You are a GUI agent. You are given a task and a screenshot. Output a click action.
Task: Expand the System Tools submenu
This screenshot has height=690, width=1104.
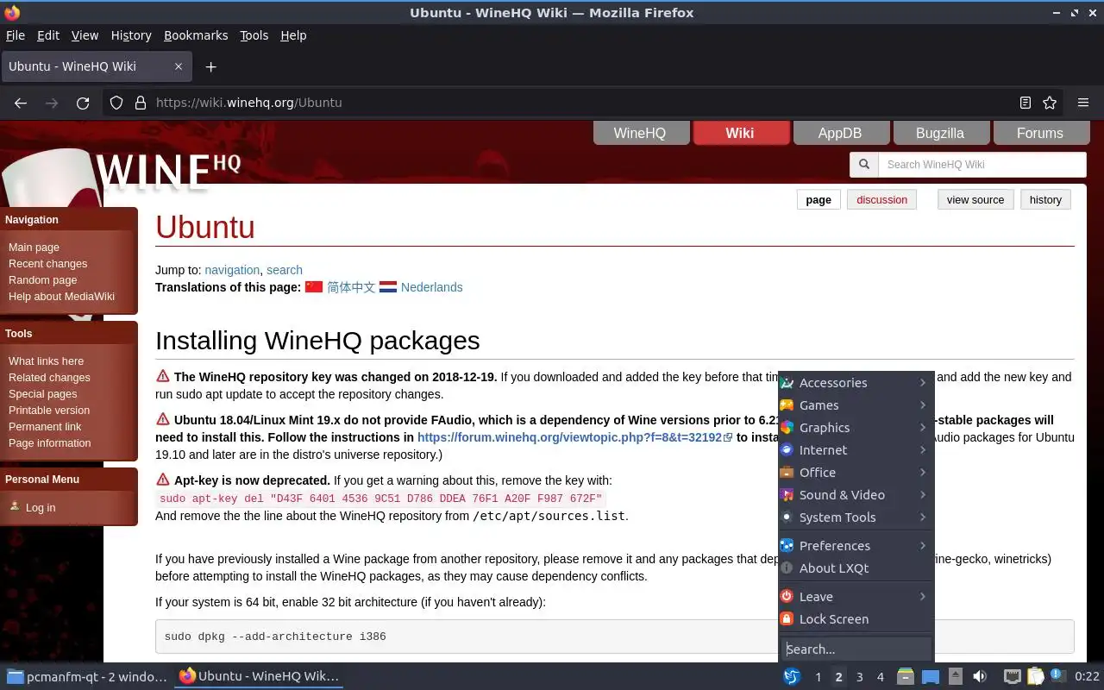(x=856, y=517)
